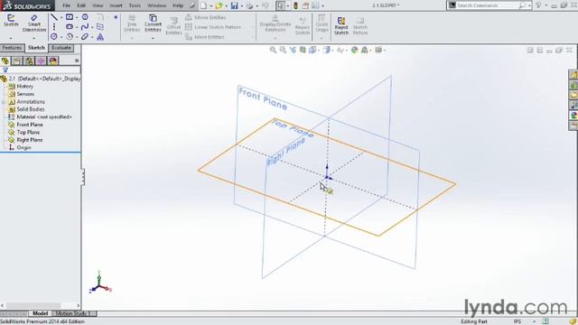Screen dimensions: 578x325
Task: Click the Print icon
Action: 249,5
